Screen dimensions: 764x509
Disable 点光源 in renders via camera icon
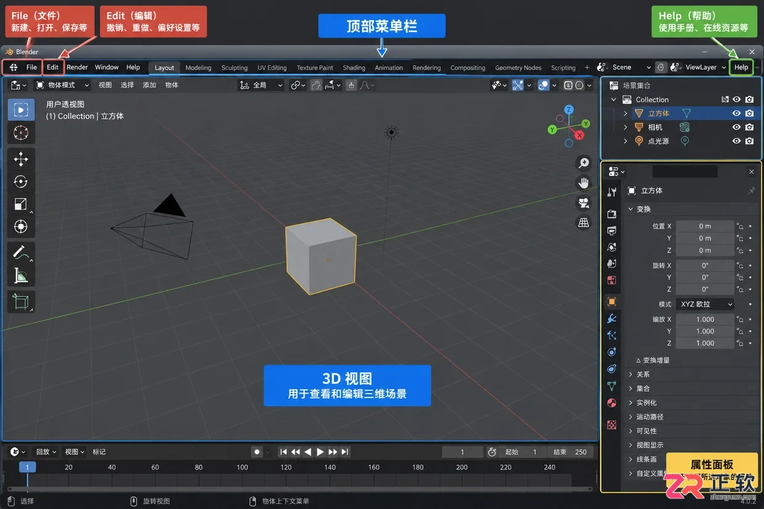coord(749,141)
